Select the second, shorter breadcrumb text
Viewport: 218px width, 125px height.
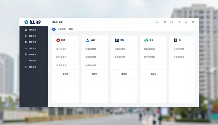(71, 29)
